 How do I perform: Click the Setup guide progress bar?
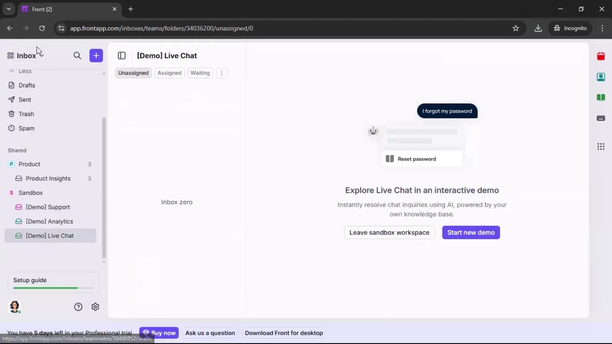click(x=53, y=288)
